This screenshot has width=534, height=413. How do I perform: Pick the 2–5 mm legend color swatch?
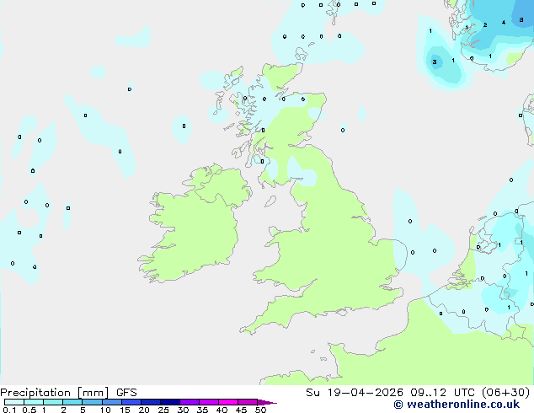72,402
